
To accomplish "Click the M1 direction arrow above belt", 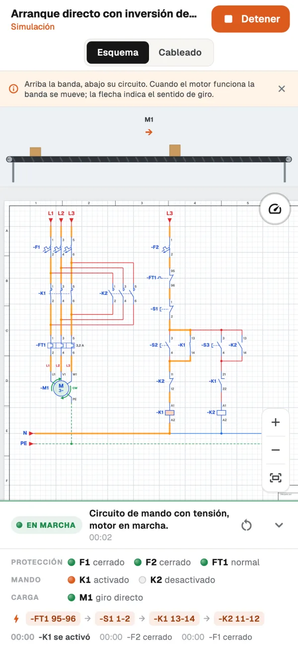I will click(x=149, y=133).
